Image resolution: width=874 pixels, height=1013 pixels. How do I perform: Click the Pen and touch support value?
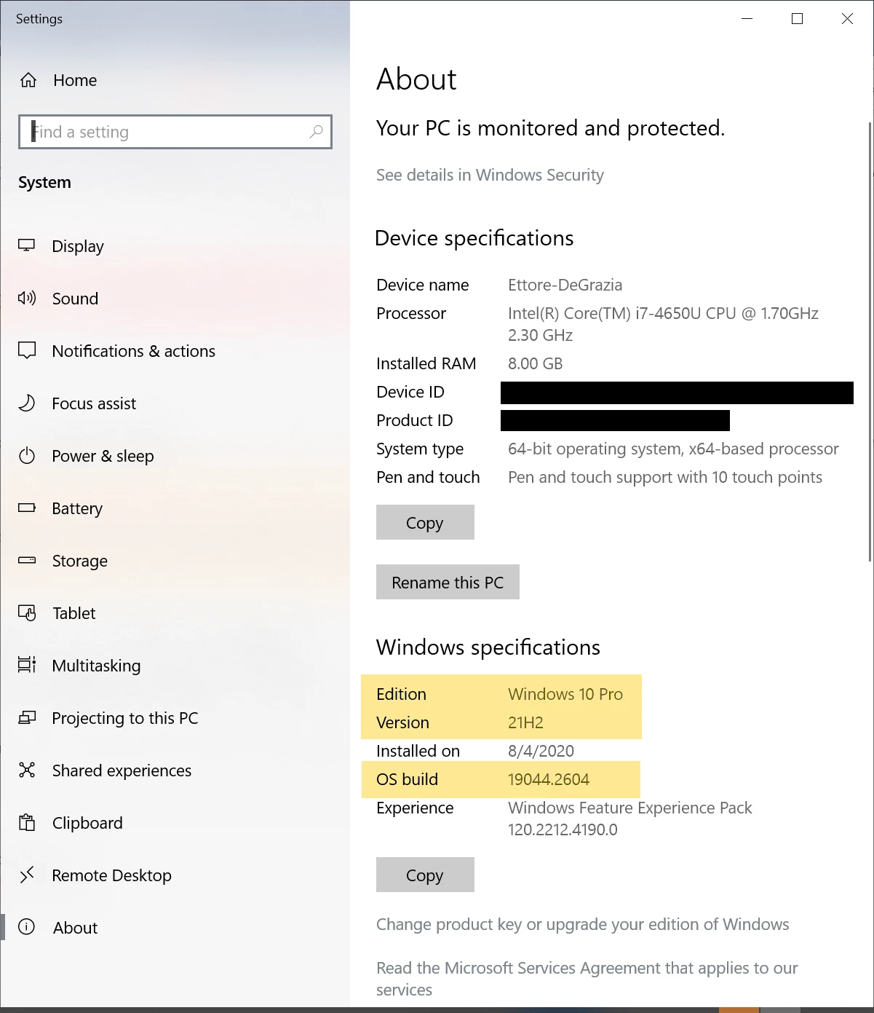[665, 477]
